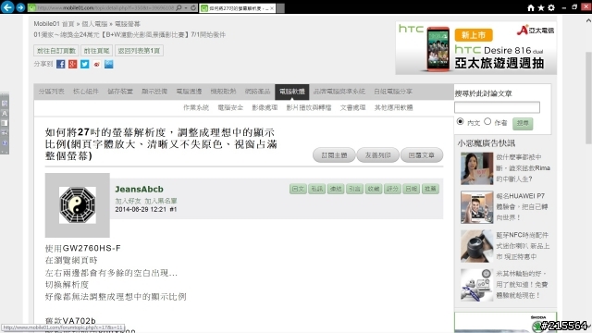Open the 個人電腦 breadcrumb link

click(x=94, y=24)
